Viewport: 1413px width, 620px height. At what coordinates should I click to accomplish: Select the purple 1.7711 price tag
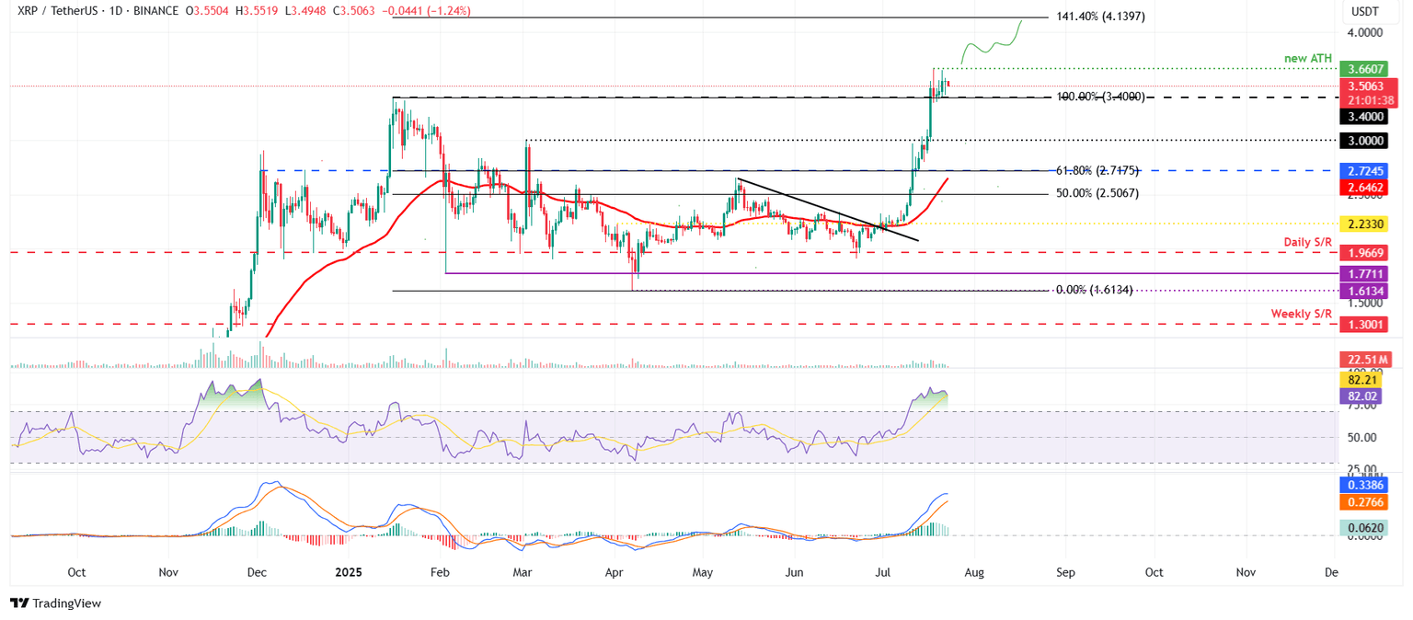(1364, 273)
